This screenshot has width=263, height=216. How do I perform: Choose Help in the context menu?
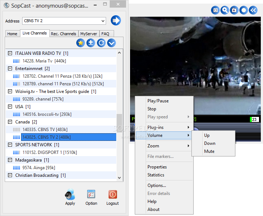[164, 201]
